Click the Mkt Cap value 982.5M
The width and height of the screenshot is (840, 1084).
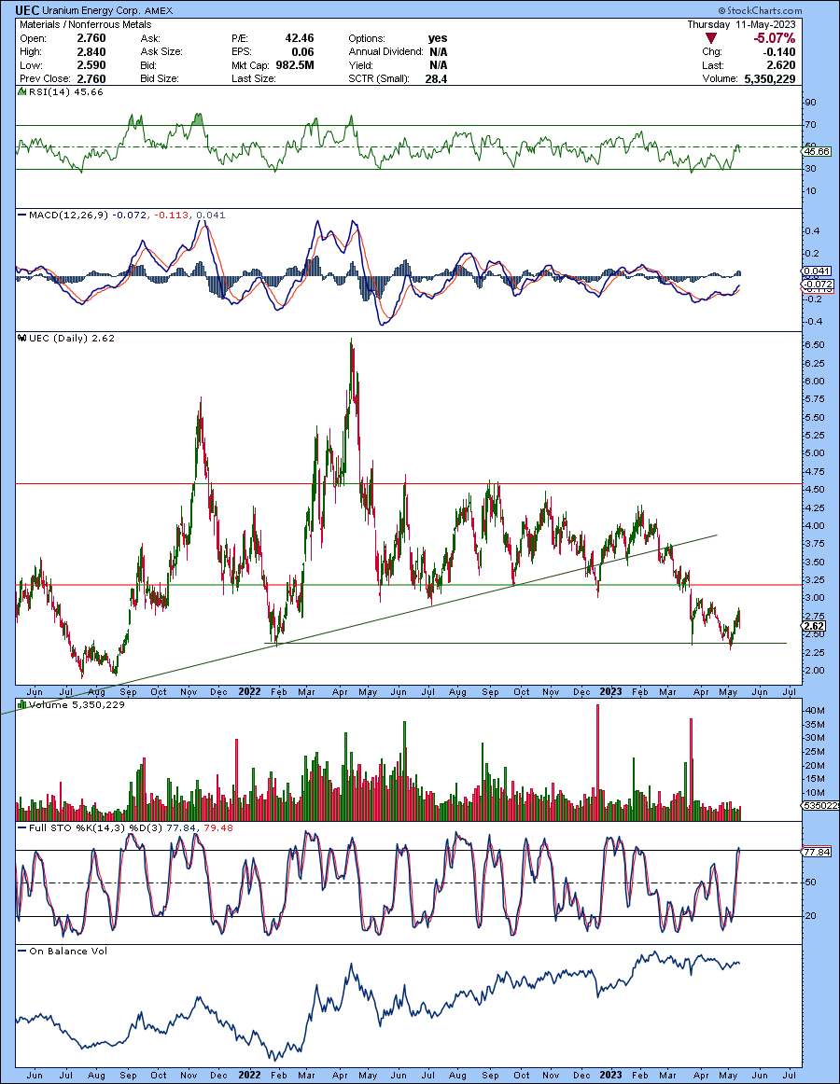[294, 65]
